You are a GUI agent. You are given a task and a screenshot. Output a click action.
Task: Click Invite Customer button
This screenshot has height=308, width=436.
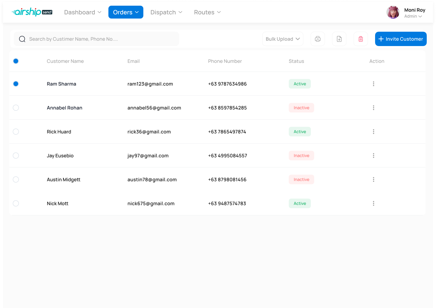point(401,39)
